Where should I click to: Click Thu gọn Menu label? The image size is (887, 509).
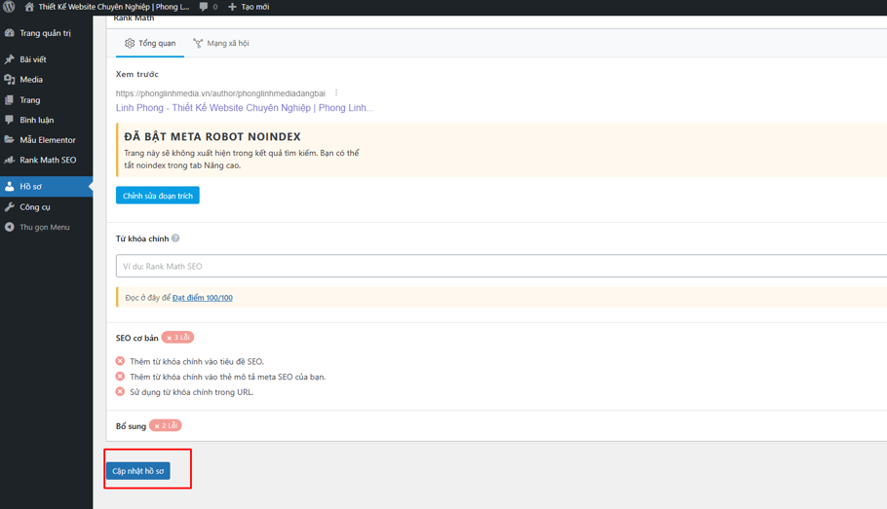(x=45, y=227)
